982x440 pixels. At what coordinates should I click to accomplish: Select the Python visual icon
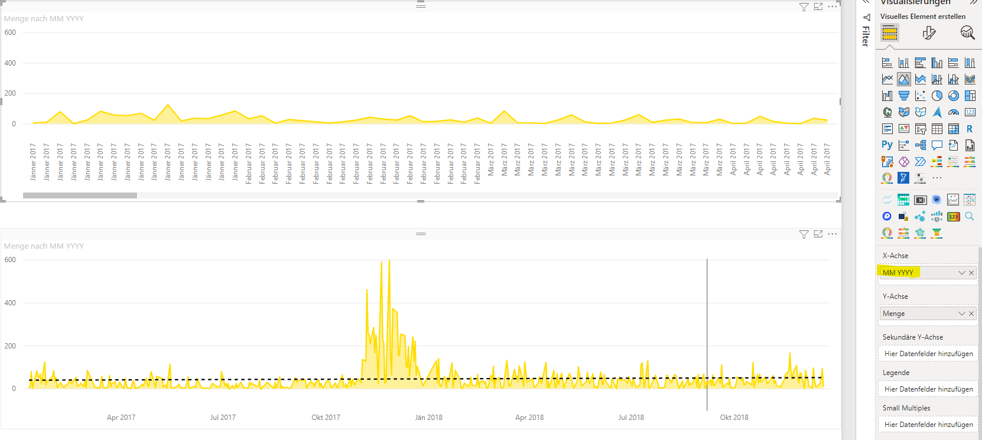coord(887,145)
